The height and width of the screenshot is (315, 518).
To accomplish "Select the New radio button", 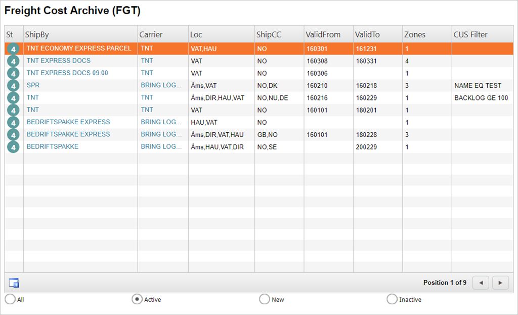I will [x=264, y=299].
